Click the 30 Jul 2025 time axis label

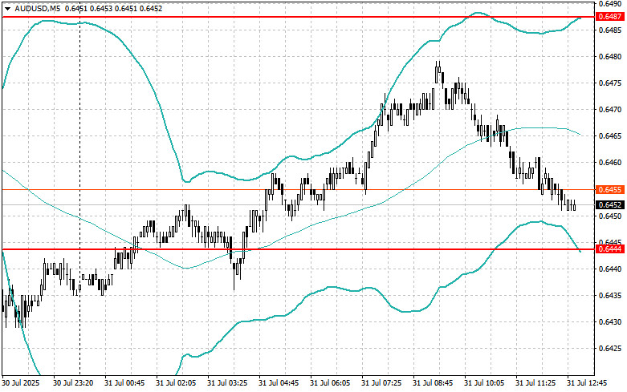point(21,383)
